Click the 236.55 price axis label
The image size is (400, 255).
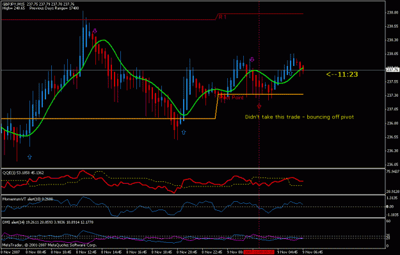coord(392,137)
